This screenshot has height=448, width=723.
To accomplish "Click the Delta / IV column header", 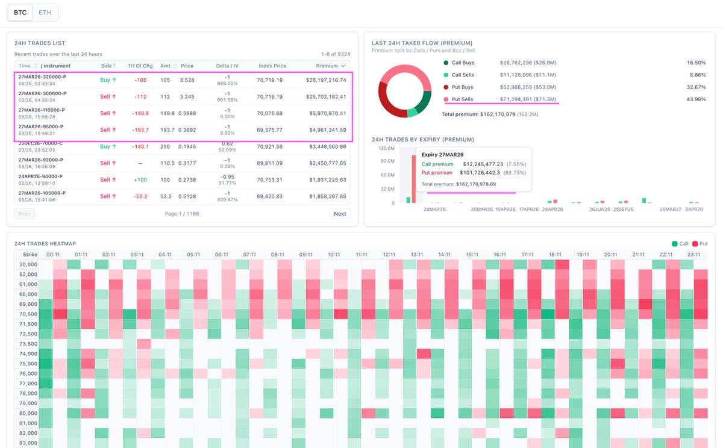I will point(228,66).
